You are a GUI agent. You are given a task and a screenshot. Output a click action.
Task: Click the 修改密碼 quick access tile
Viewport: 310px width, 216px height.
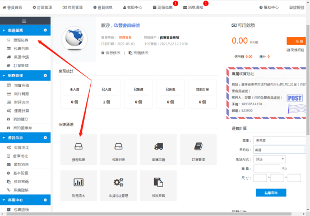(158, 186)
